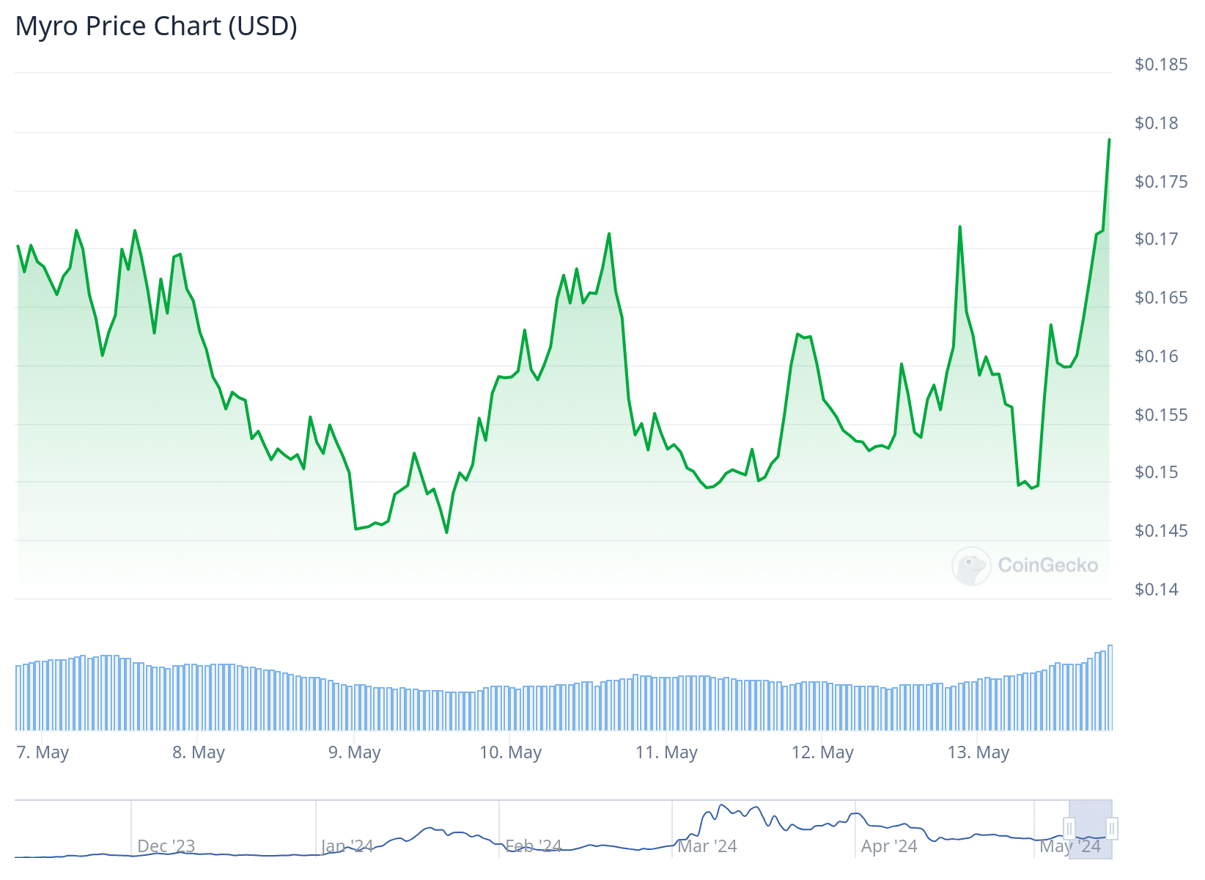The width and height of the screenshot is (1205, 880).
Task: Click the 12. May date label
Action: [822, 752]
